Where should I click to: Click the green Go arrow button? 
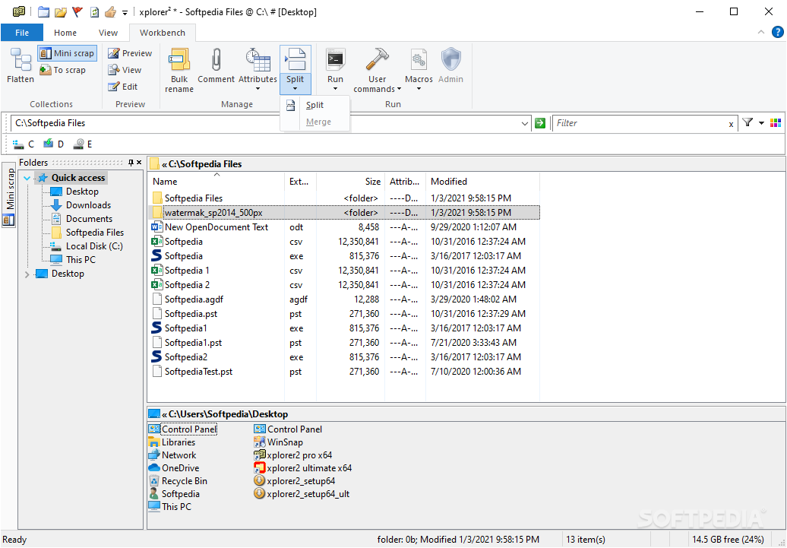(x=540, y=123)
